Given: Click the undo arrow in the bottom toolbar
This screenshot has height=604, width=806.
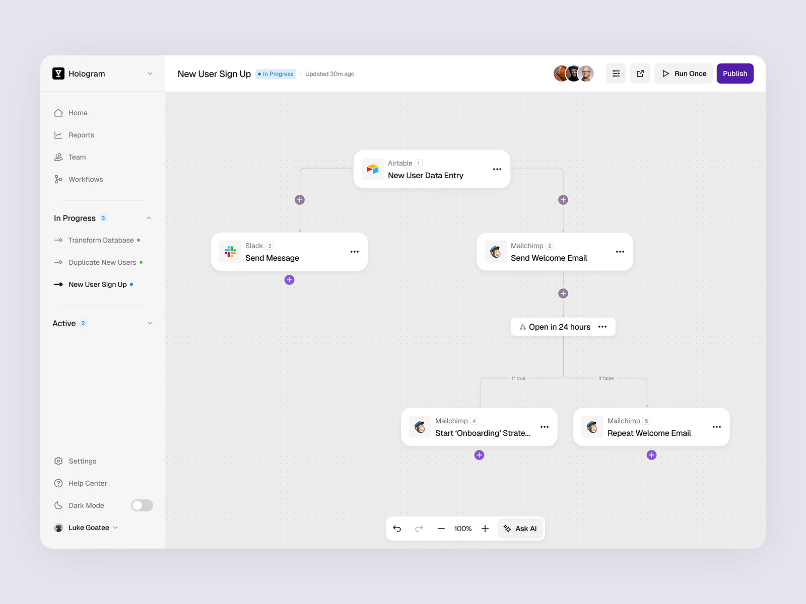Looking at the screenshot, I should tap(397, 528).
